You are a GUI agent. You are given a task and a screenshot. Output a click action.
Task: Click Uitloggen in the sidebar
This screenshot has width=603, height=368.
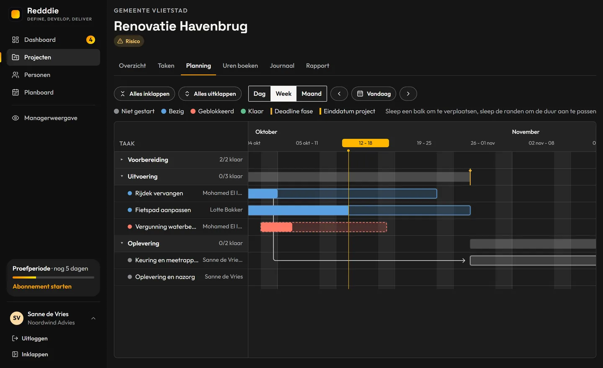pyautogui.click(x=30, y=338)
